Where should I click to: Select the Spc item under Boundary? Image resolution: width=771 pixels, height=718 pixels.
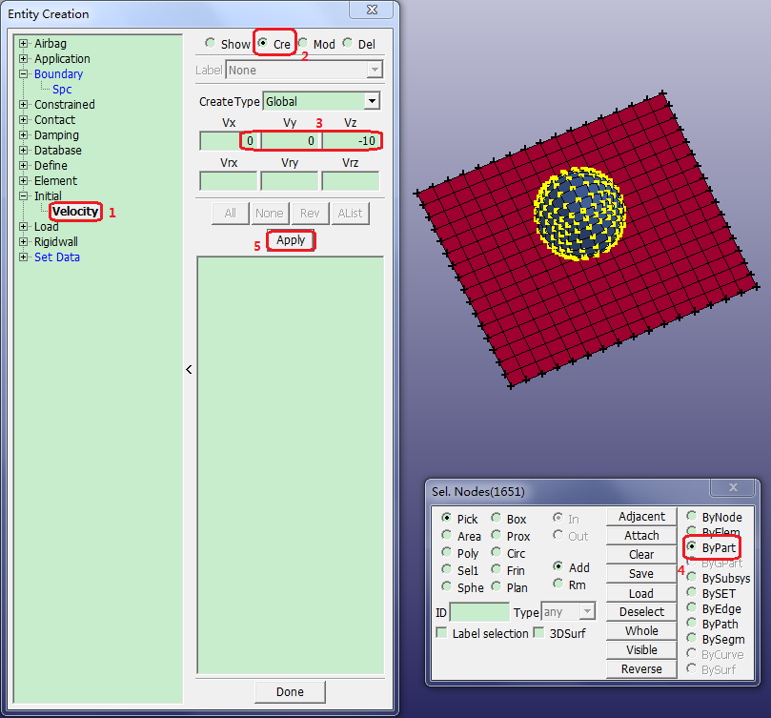point(62,90)
